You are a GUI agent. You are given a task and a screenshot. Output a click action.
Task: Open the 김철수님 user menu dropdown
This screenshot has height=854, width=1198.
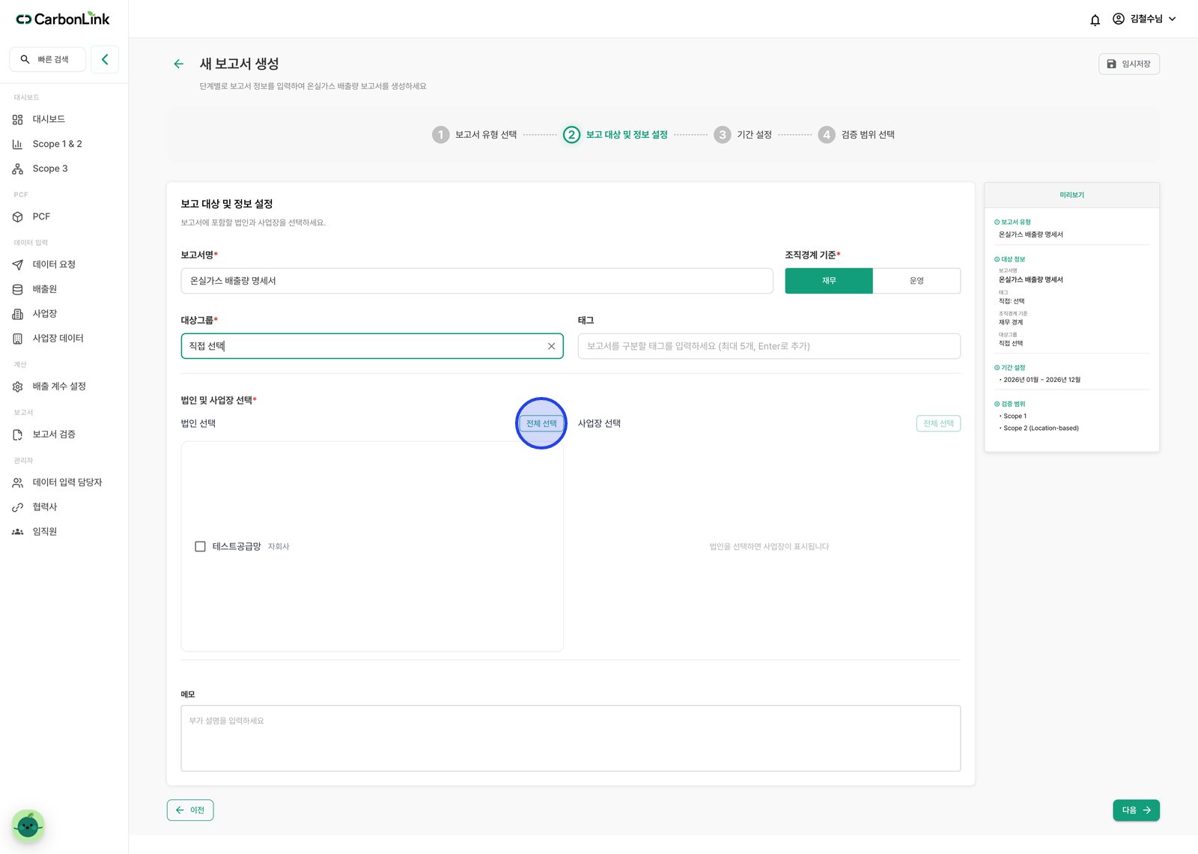coord(1144,19)
